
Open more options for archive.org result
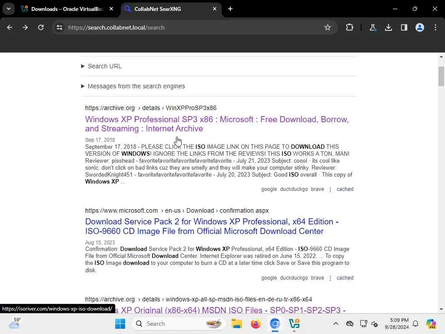coord(330,190)
